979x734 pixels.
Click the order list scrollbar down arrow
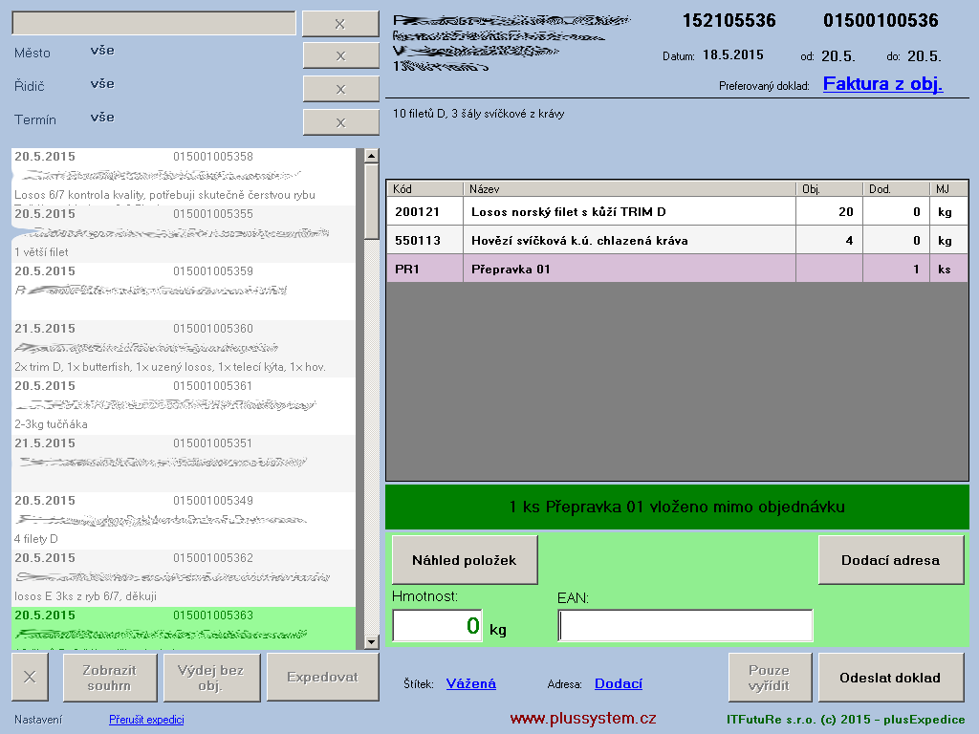click(372, 641)
